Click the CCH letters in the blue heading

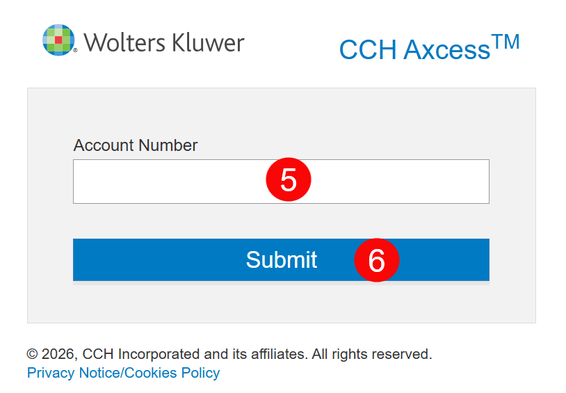(x=367, y=50)
